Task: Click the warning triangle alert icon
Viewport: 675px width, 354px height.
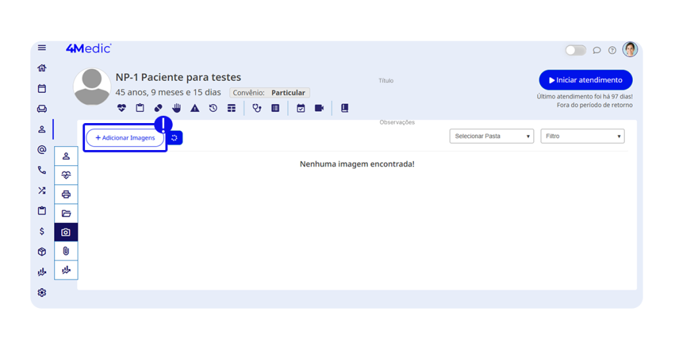Action: point(195,109)
